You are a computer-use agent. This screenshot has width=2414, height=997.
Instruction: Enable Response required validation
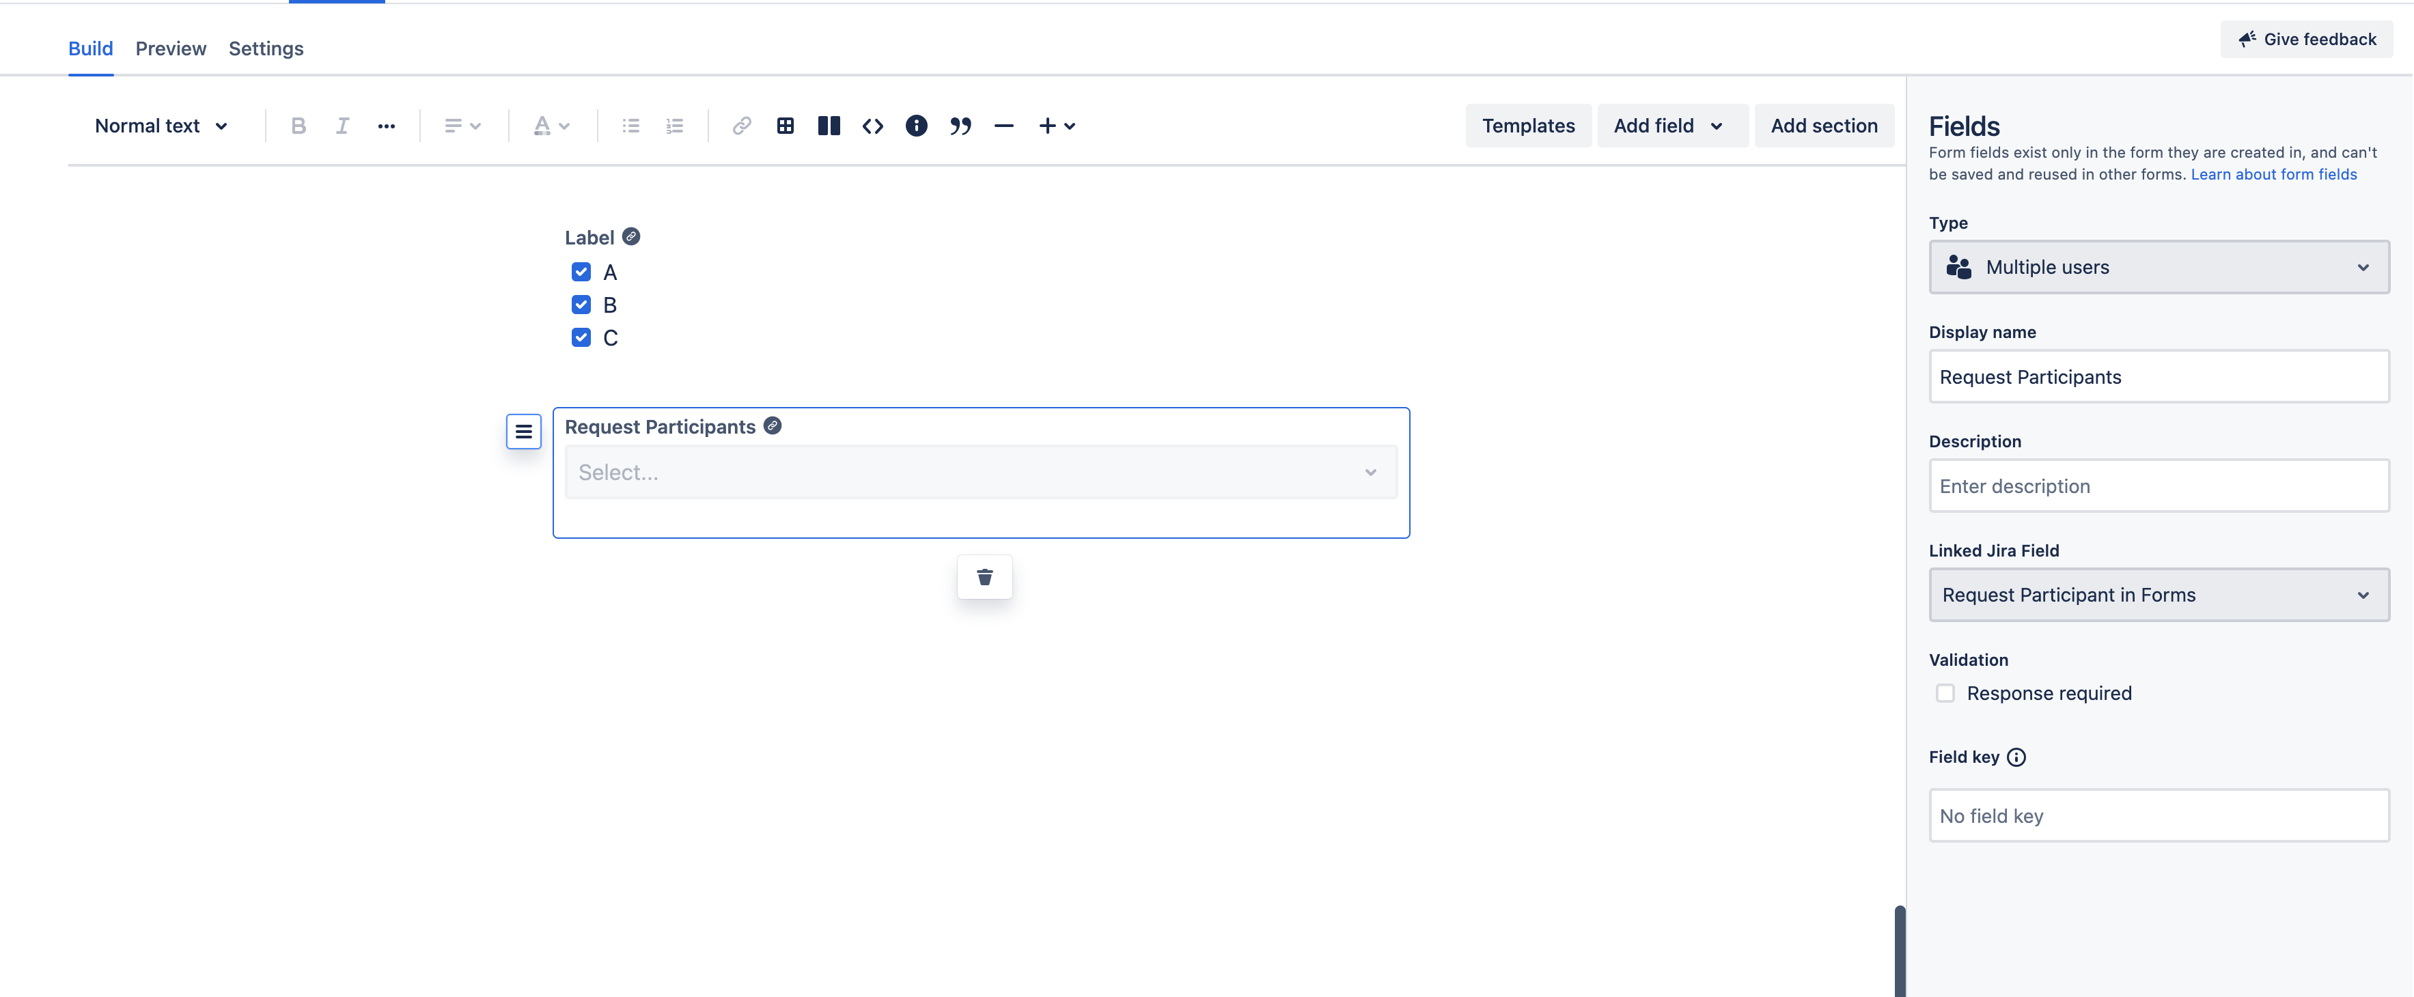click(1945, 693)
